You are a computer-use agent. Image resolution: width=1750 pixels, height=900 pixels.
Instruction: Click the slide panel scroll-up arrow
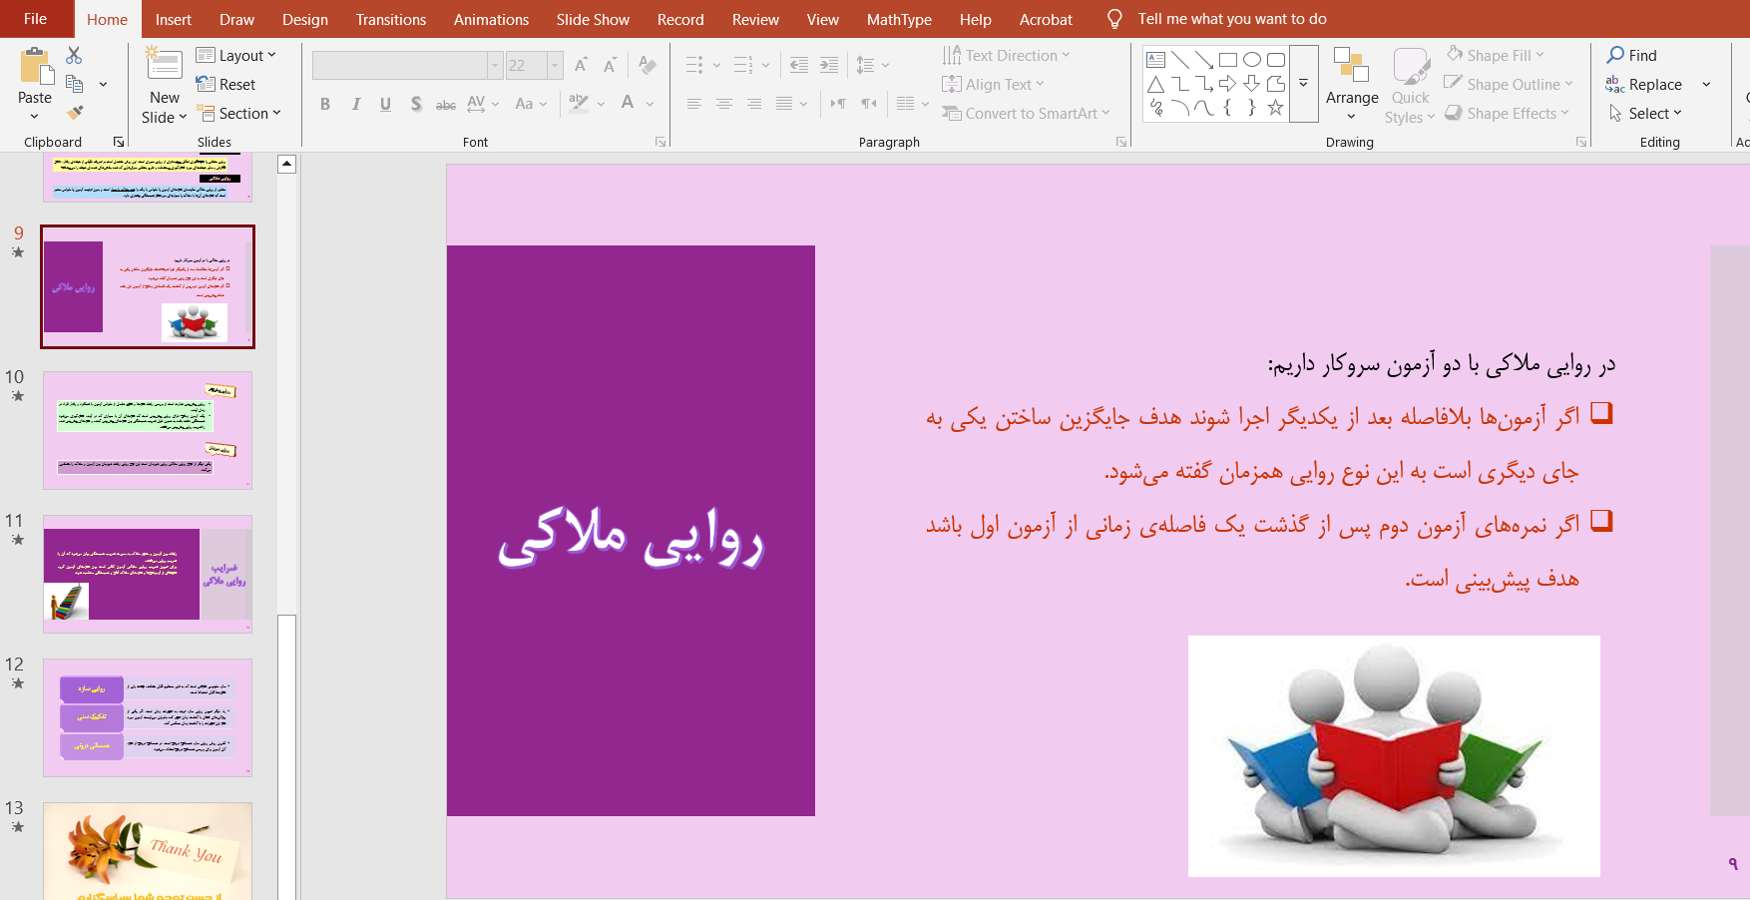click(x=287, y=165)
